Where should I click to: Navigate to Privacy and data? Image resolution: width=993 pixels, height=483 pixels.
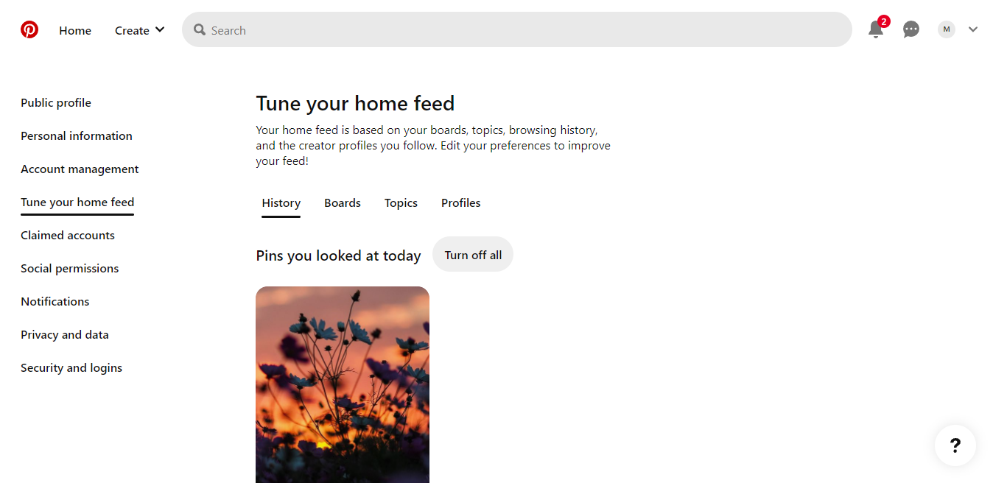(65, 335)
